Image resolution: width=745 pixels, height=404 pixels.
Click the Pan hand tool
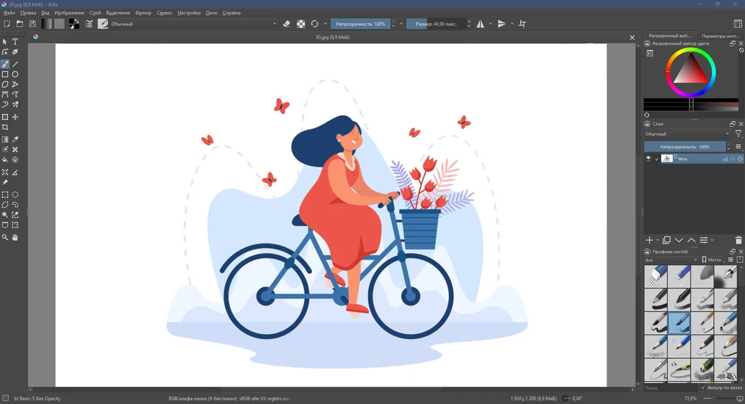[16, 237]
